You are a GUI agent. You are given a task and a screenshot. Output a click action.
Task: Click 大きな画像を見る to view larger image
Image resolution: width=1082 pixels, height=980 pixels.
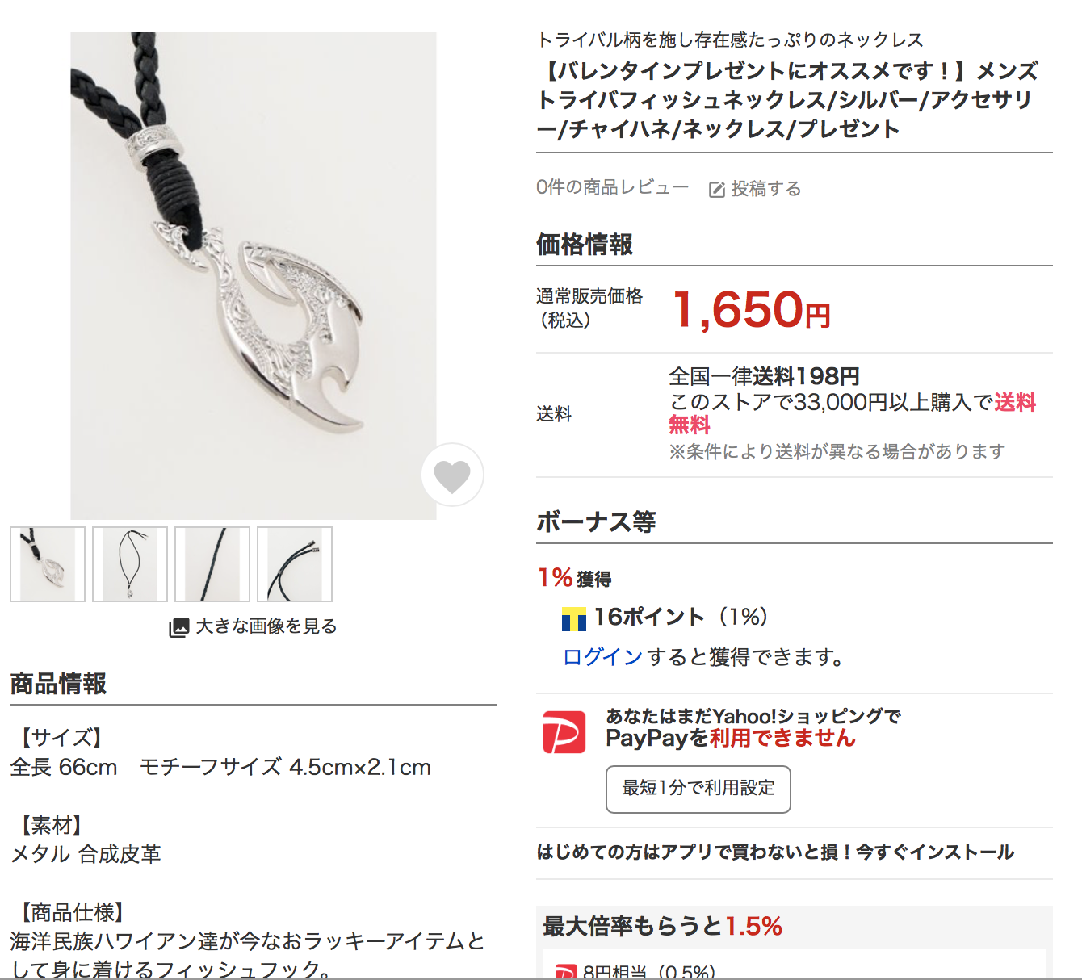tap(266, 626)
